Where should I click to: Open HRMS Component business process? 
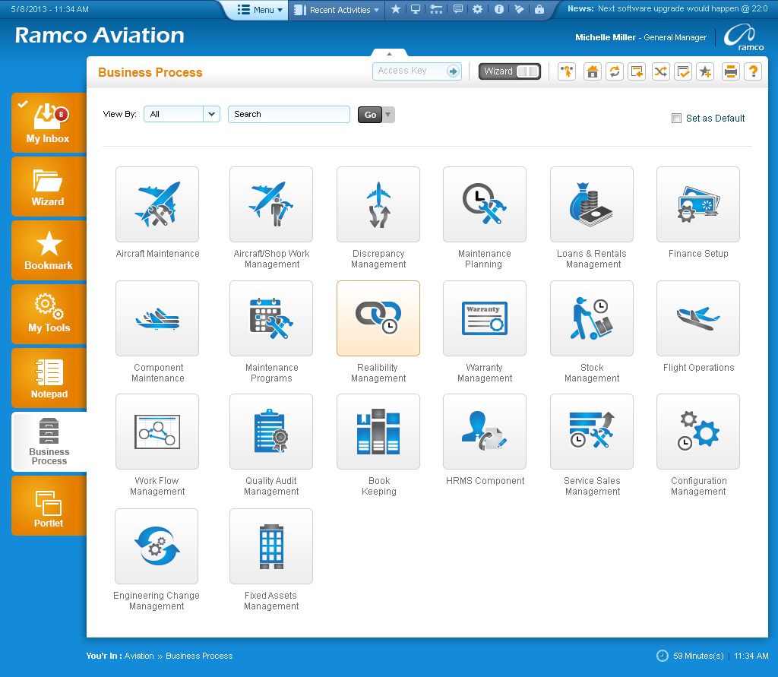[484, 432]
